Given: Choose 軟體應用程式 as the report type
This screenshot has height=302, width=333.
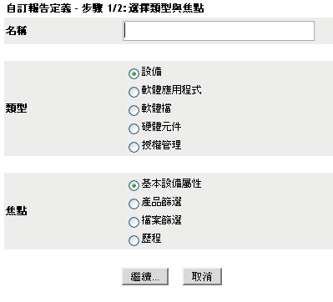Looking at the screenshot, I should [134, 92].
